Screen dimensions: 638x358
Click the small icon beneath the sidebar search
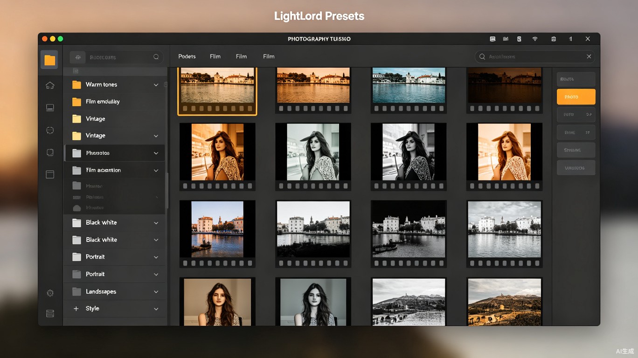click(x=76, y=71)
